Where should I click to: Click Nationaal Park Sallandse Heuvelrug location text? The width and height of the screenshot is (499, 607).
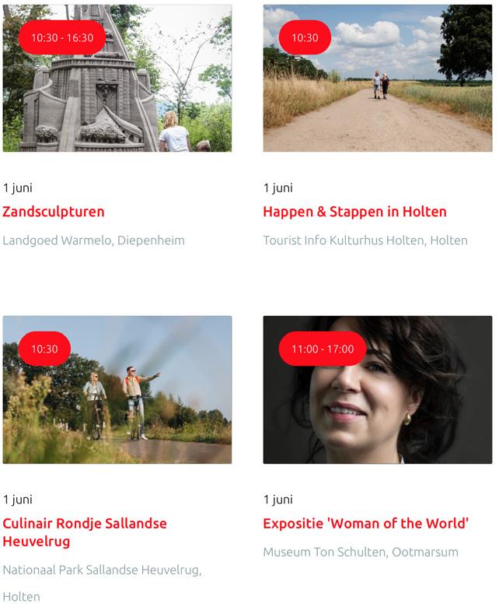pos(102,583)
